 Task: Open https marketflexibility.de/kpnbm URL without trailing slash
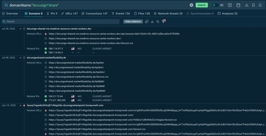[x=76, y=63]
